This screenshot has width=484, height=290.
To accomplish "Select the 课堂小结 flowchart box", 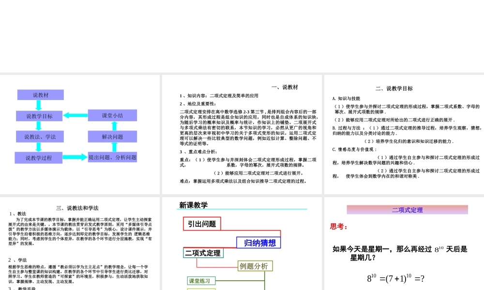I will pos(112,116).
